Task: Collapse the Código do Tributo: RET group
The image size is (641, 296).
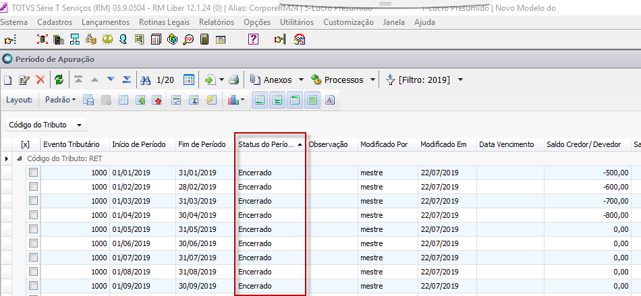Action: point(19,158)
